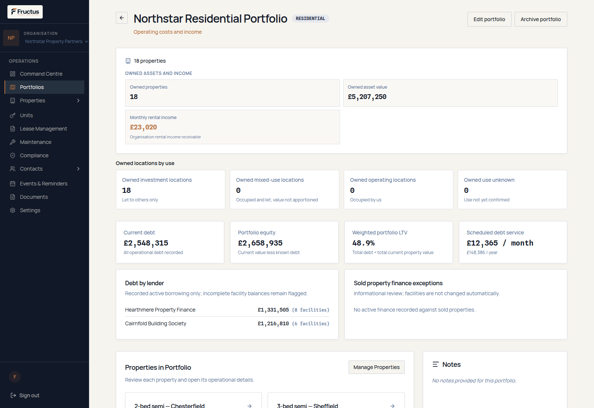This screenshot has width=594, height=408.
Task: Click the Owned investment locations card
Action: click(x=170, y=190)
